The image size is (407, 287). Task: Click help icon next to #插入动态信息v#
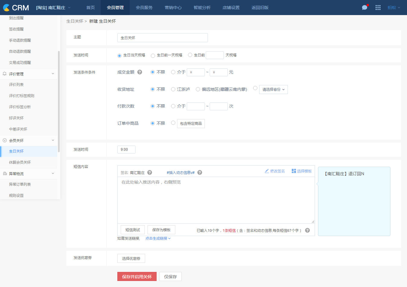pyautogui.click(x=200, y=172)
